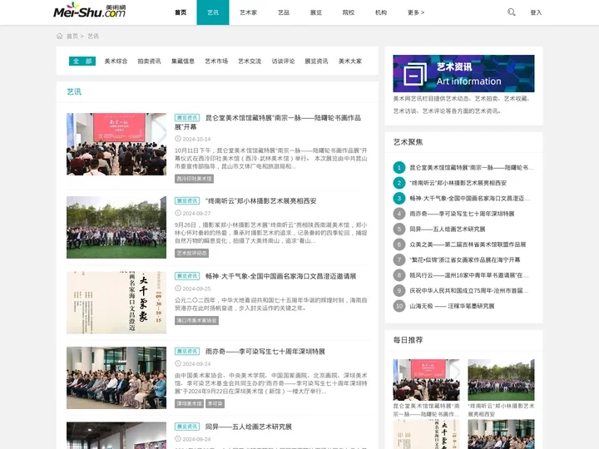Click 展览资讯 tag beside 昆仑堂美术馆 title
This screenshot has width=599, height=449.
pyautogui.click(x=187, y=117)
